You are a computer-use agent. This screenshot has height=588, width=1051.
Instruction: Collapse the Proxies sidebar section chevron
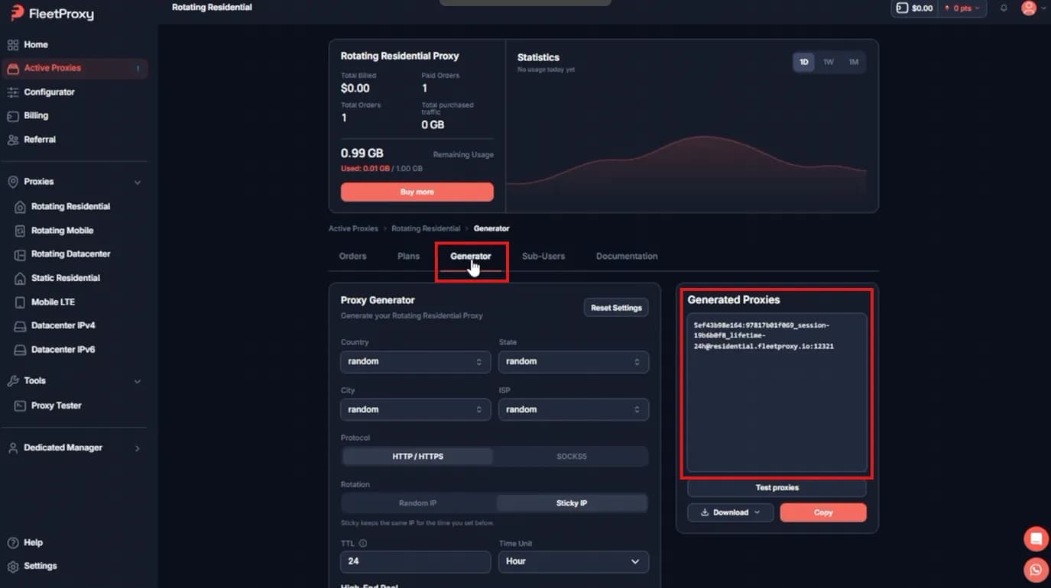[x=138, y=183]
